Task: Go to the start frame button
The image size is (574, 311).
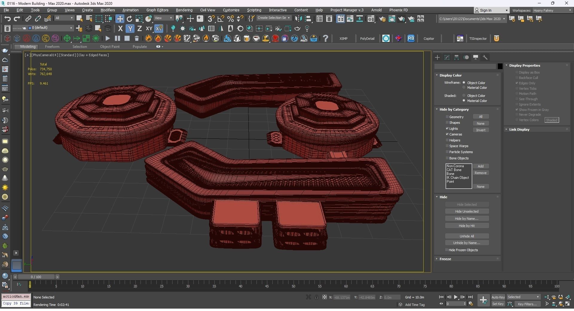Action: point(441,297)
